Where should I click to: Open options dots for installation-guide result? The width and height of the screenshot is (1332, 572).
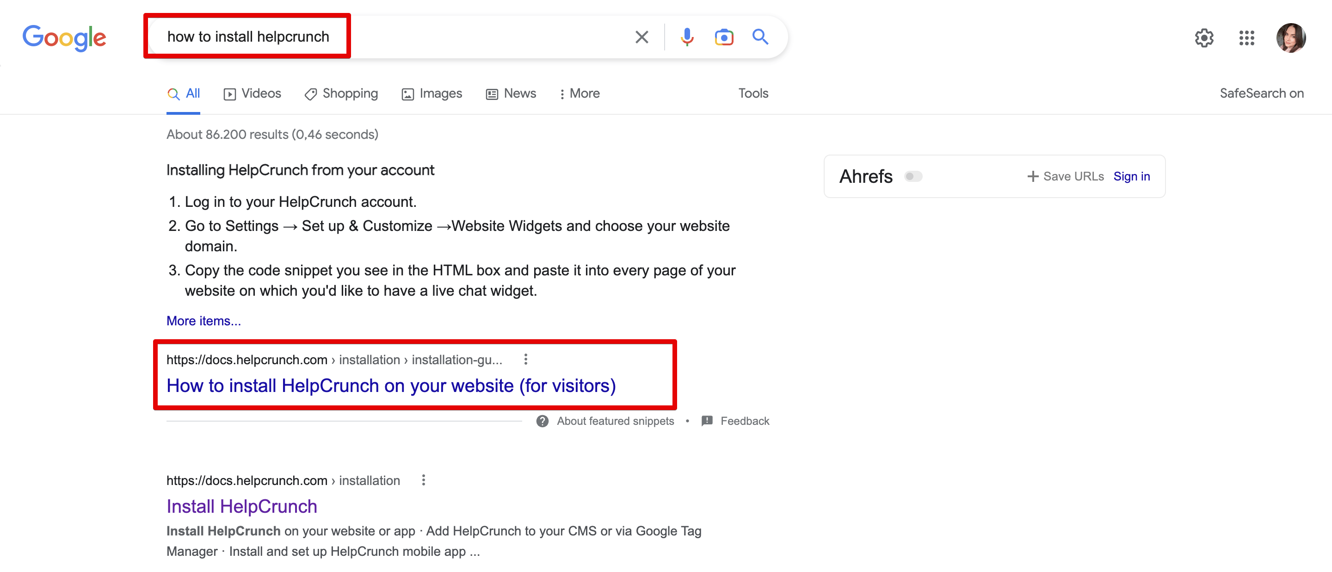(525, 359)
